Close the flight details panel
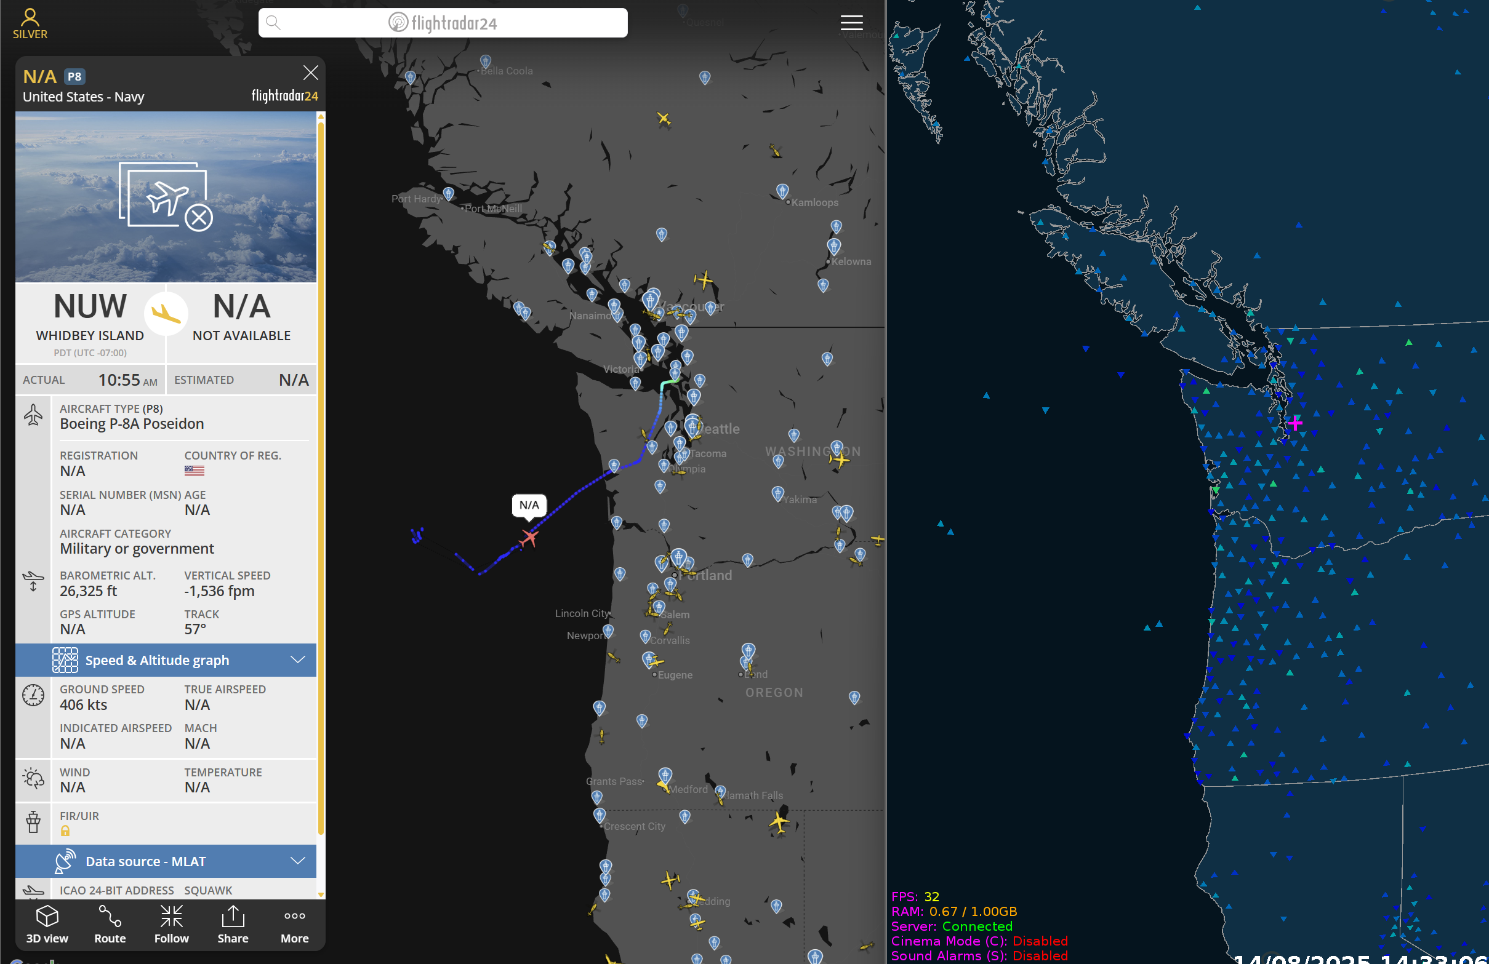1489x964 pixels. click(310, 73)
